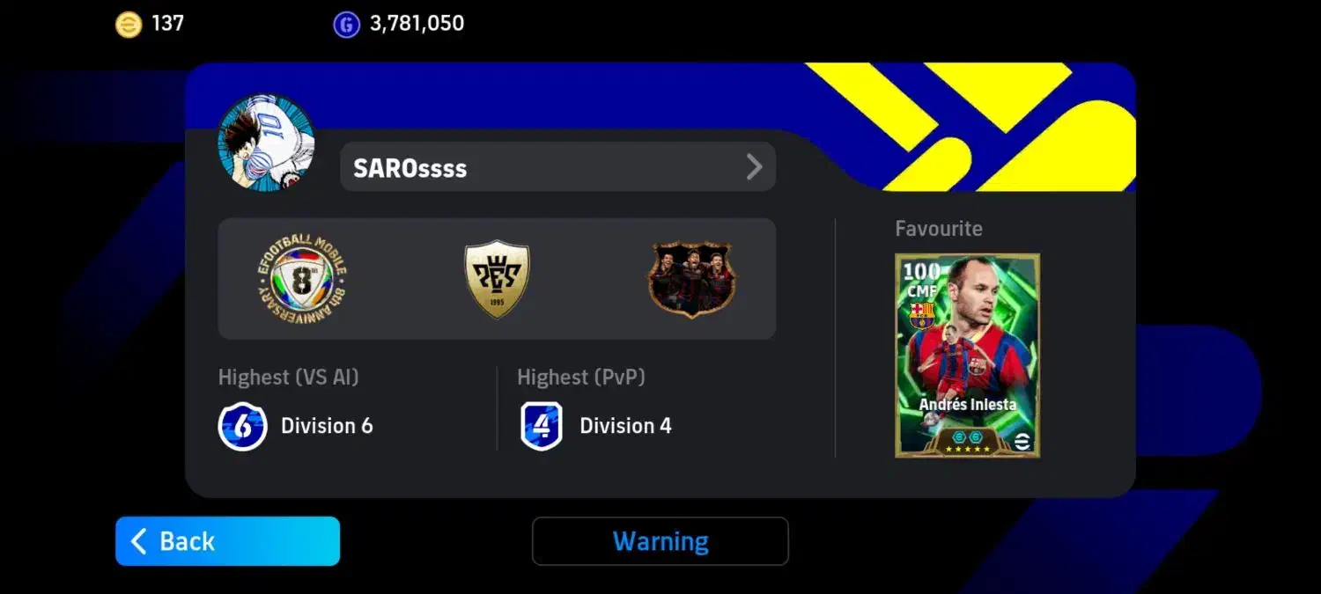Click the Back arrow chevron
Screen dimensions: 1321x594
[x=138, y=541]
